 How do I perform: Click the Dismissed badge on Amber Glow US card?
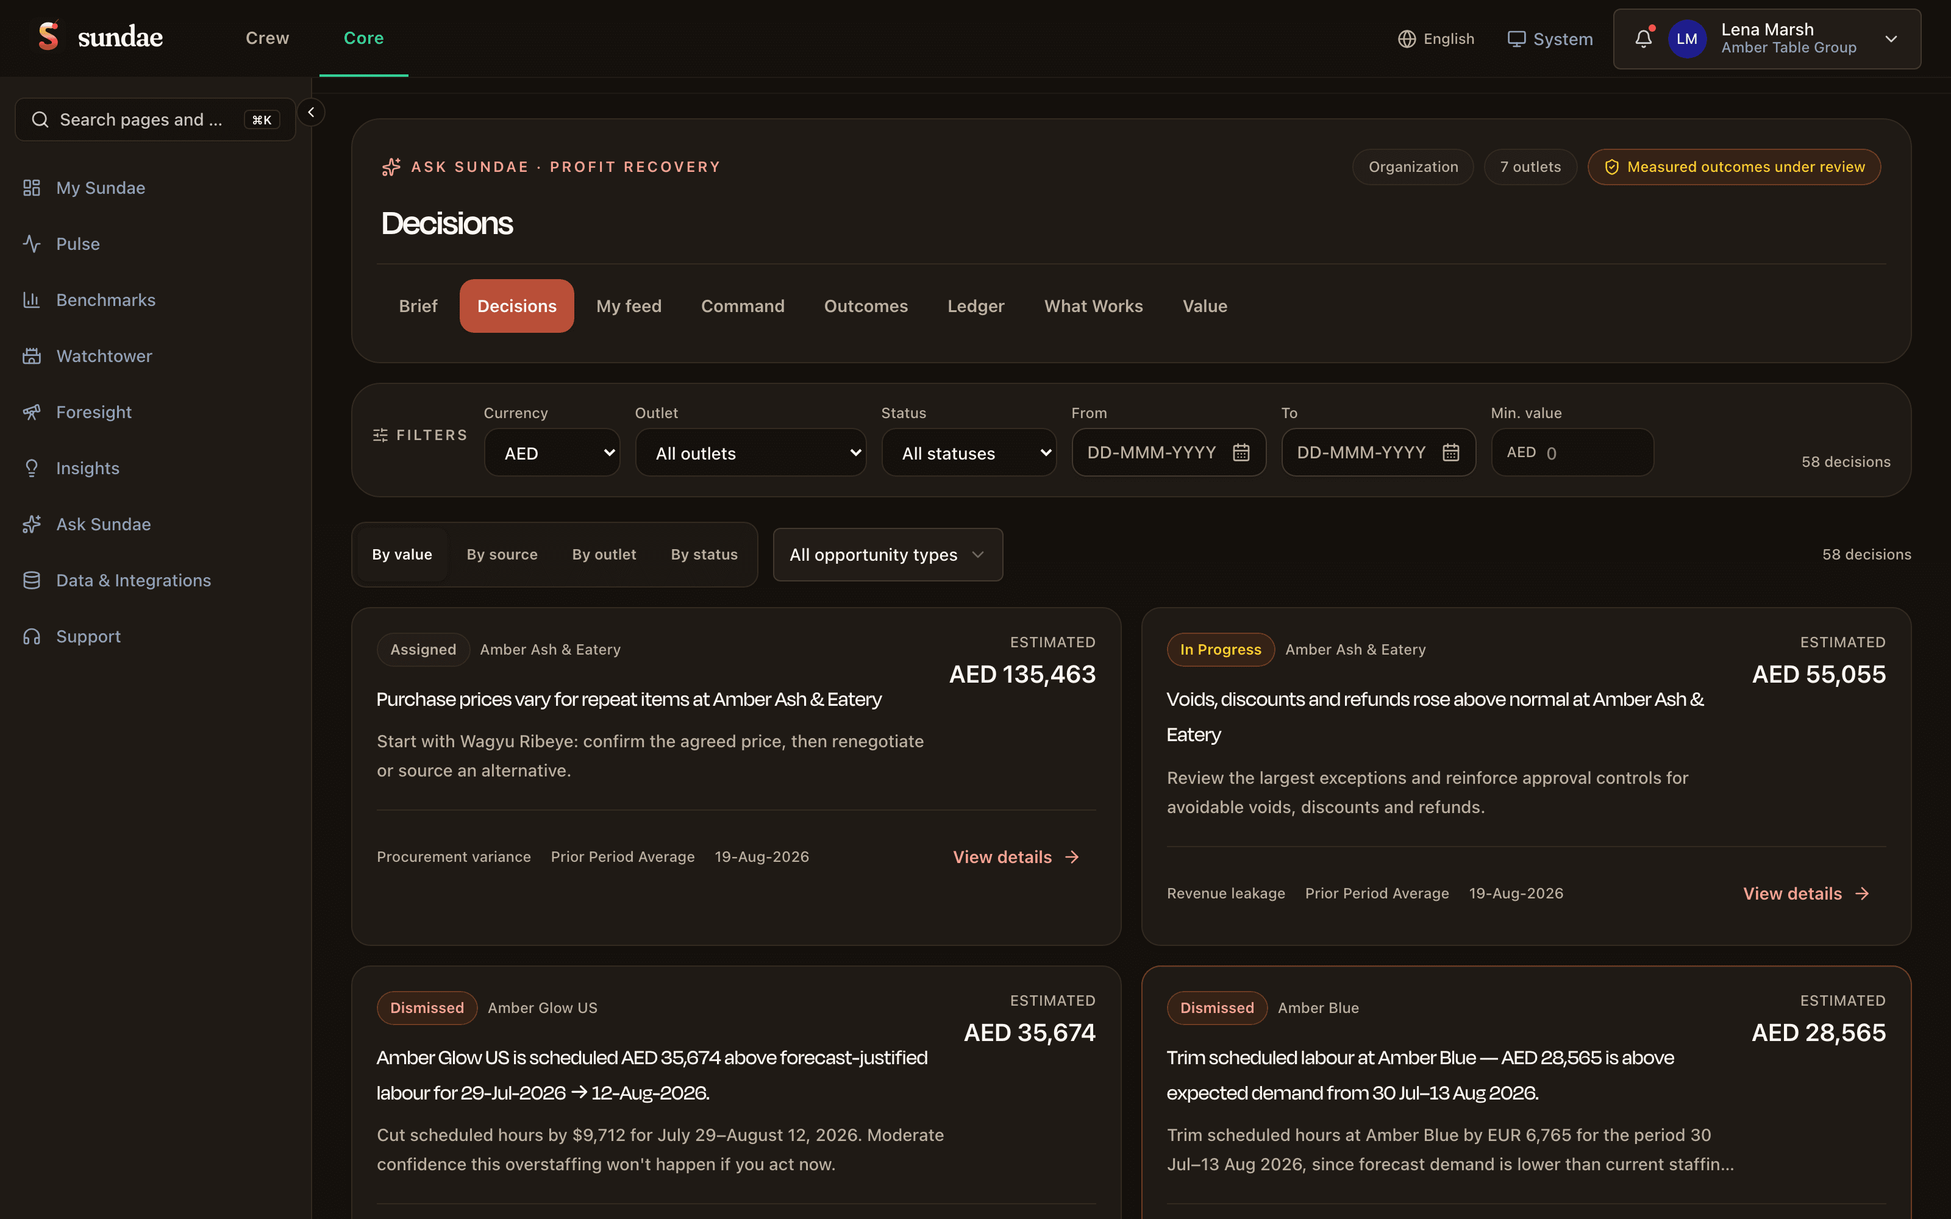tap(427, 1008)
